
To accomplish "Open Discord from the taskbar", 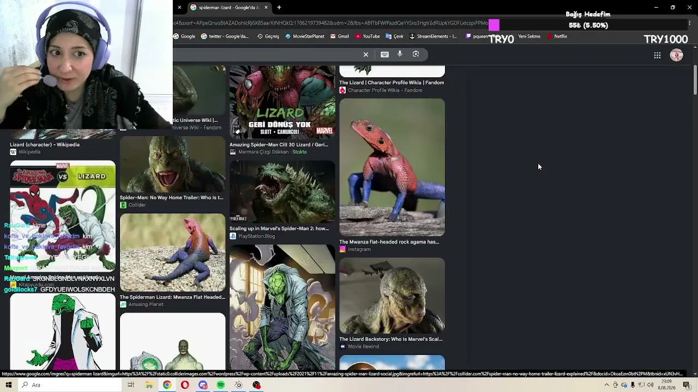I will click(203, 385).
